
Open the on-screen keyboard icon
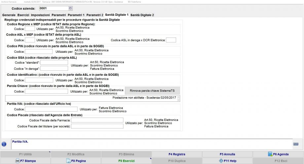tap(296, 144)
